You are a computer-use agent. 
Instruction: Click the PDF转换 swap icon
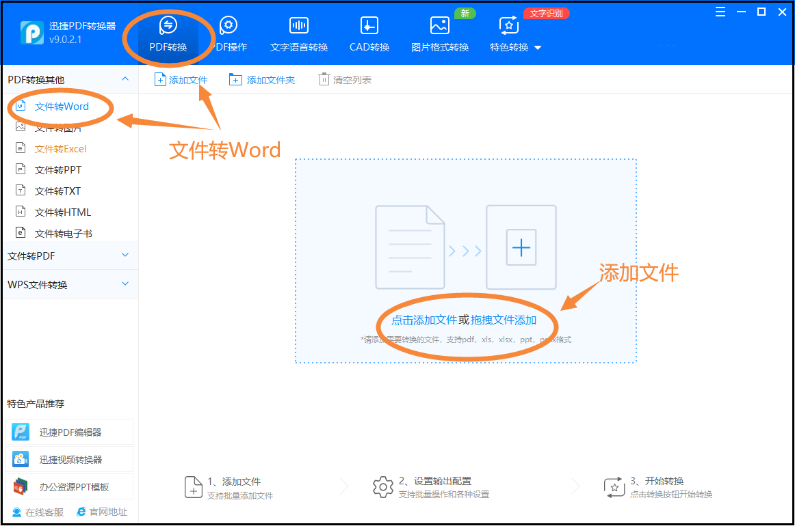(x=168, y=25)
